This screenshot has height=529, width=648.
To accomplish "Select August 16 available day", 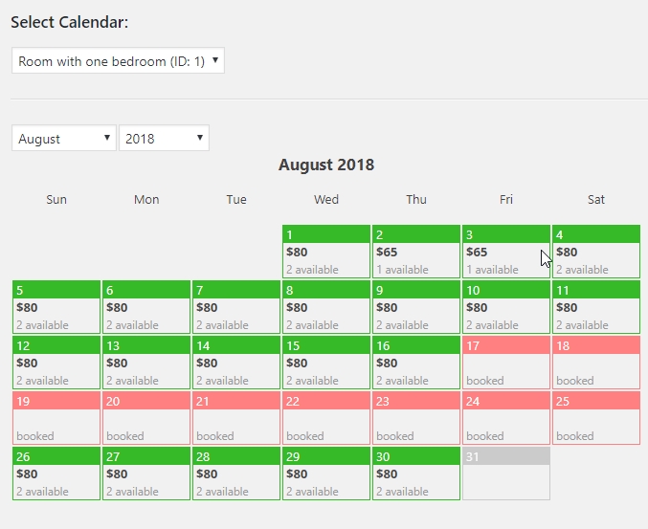I will click(416, 363).
